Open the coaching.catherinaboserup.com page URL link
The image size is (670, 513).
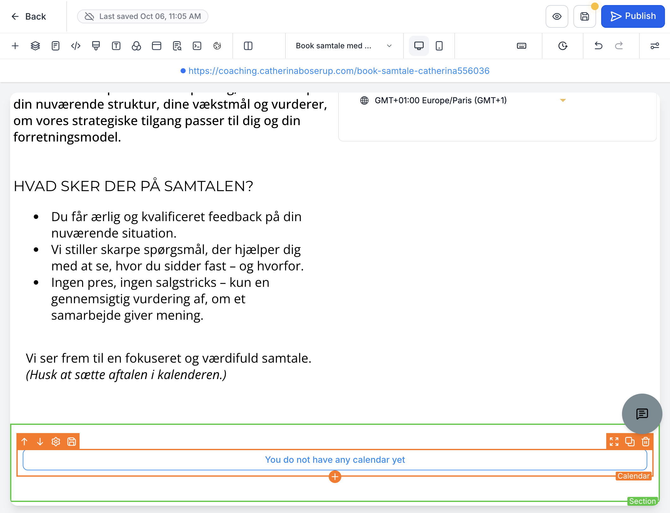(x=339, y=71)
